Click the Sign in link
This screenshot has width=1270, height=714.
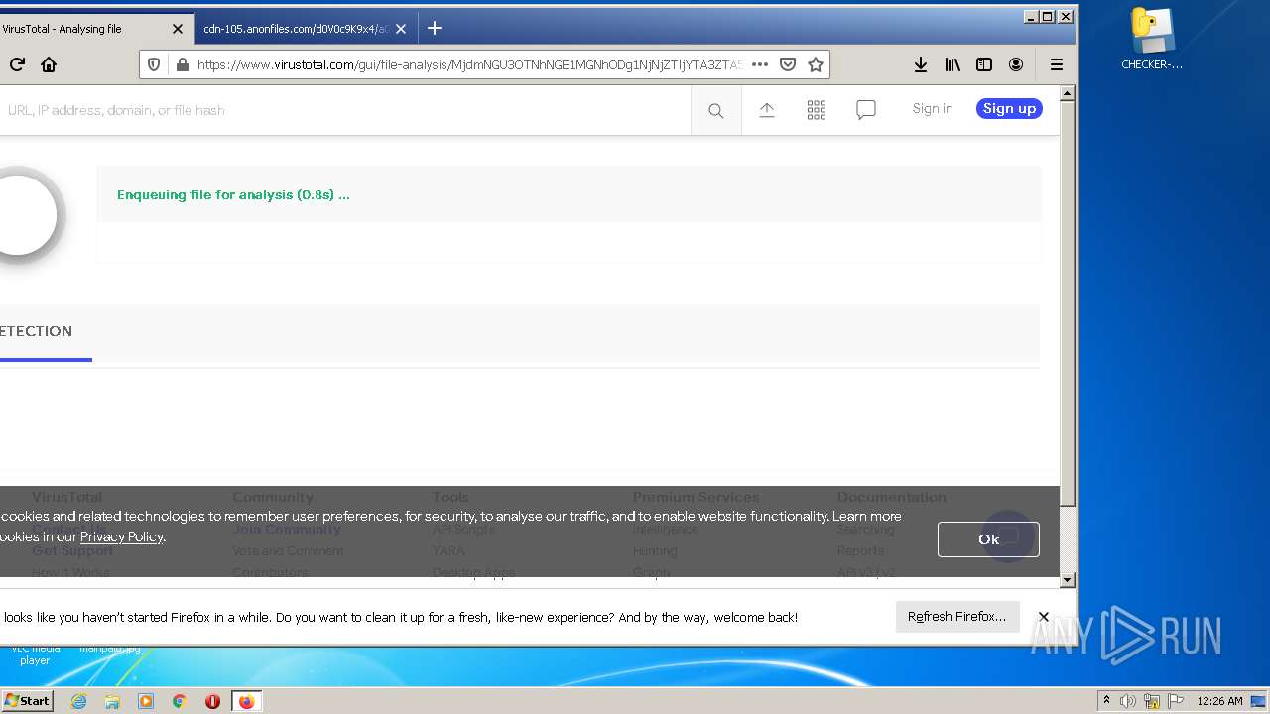[x=933, y=109]
